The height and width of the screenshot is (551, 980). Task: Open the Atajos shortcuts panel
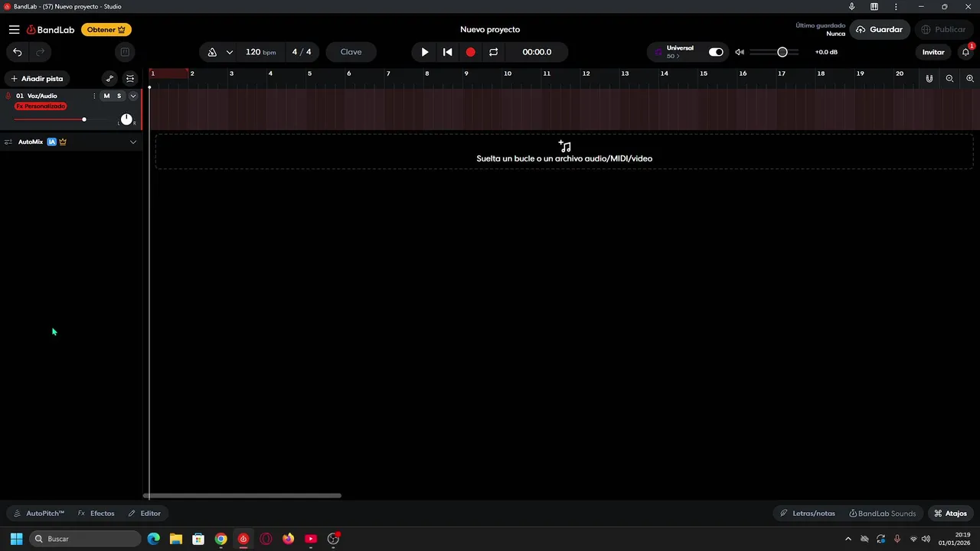(950, 514)
